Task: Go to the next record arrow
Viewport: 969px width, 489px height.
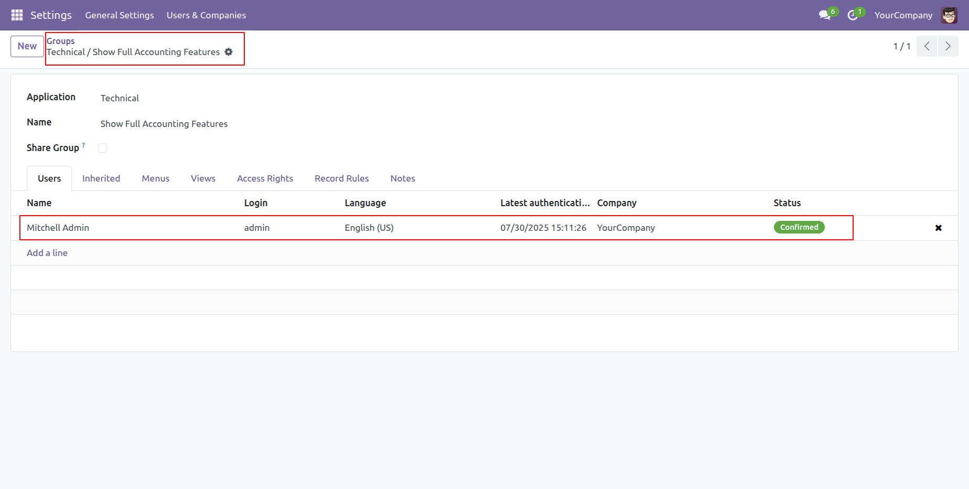Action: click(x=948, y=46)
